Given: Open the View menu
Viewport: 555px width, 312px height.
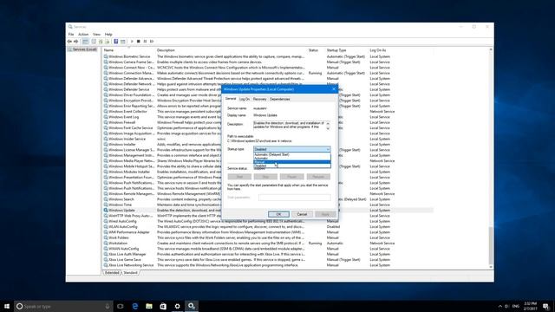Looking at the screenshot, I should [x=96, y=35].
